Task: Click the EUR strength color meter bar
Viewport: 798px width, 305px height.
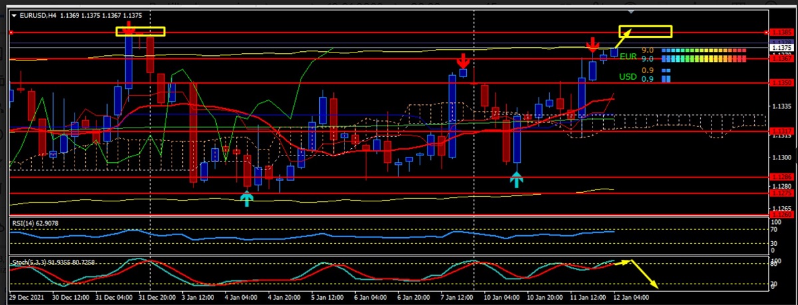Action: click(704, 58)
